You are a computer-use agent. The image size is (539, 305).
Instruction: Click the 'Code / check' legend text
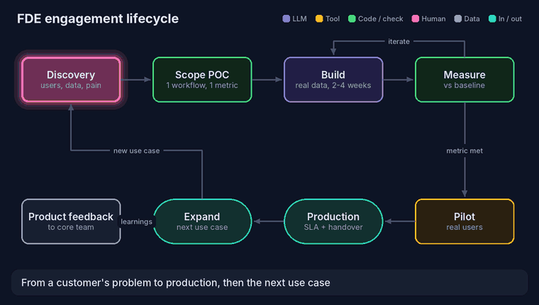tap(381, 18)
